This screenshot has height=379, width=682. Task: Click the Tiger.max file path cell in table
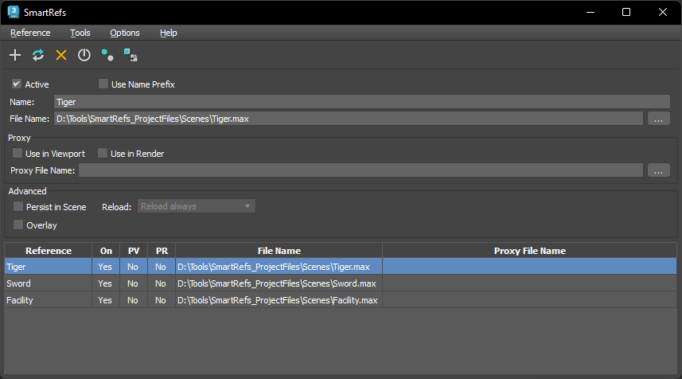point(279,266)
